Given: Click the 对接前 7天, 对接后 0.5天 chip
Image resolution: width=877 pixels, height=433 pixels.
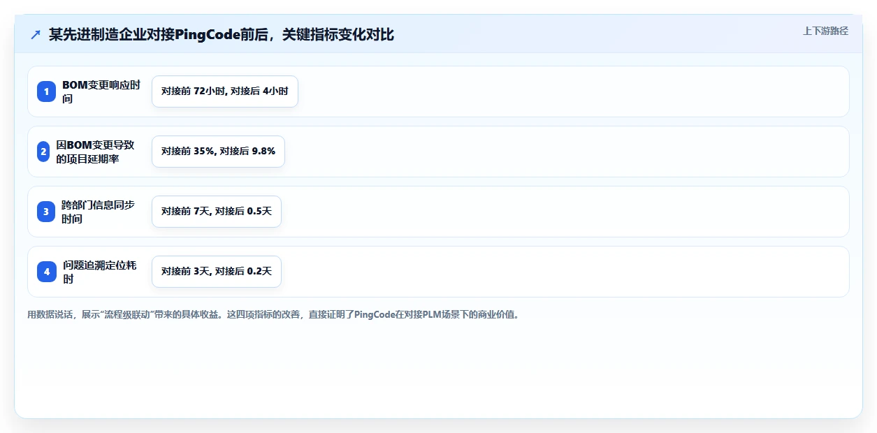Looking at the screenshot, I should point(217,212).
